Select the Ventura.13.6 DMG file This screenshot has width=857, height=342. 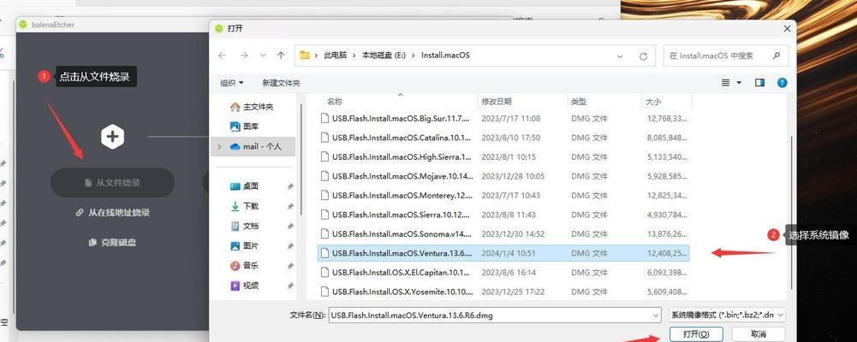pos(503,253)
